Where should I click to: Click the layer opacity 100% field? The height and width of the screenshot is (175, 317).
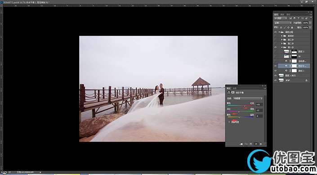point(305,22)
